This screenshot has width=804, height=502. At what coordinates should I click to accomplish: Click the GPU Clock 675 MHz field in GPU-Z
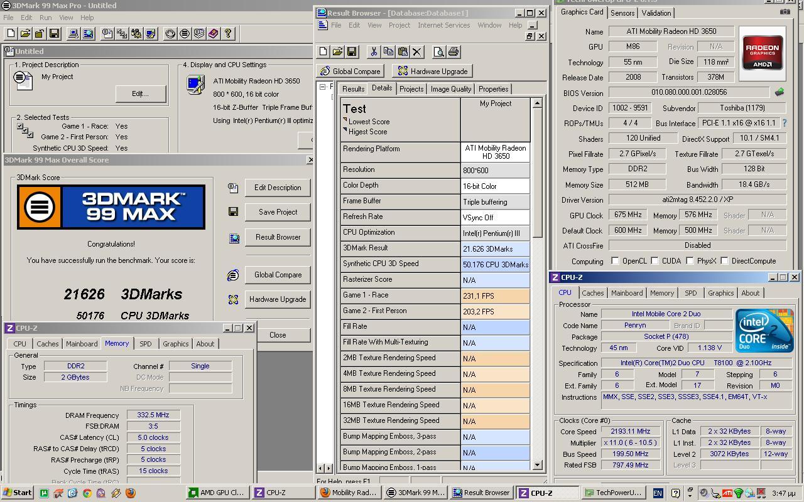pos(628,215)
